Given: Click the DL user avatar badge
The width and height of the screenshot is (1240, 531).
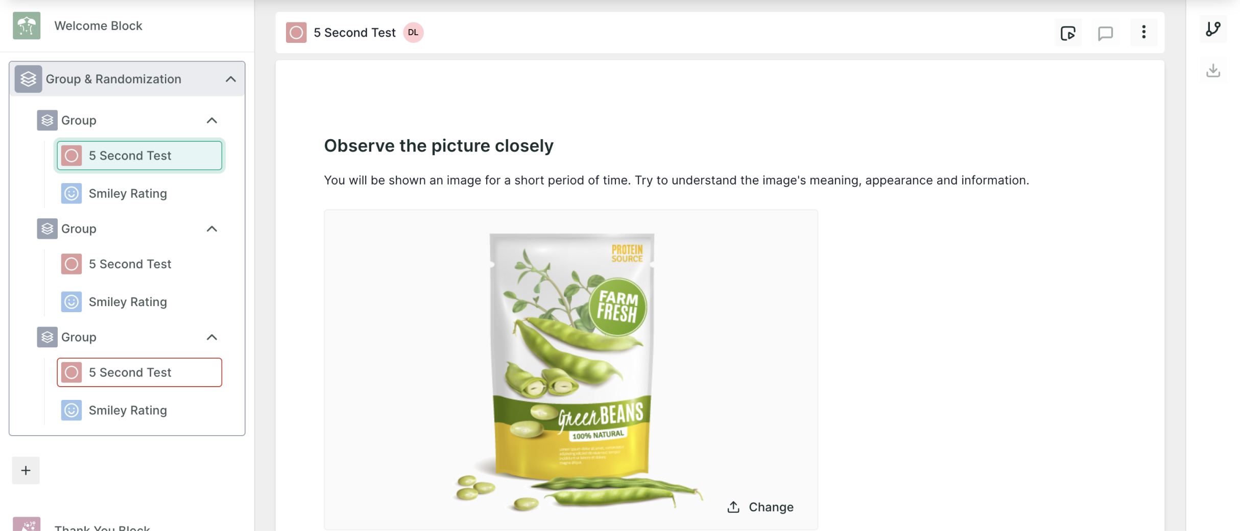Looking at the screenshot, I should 413,33.
